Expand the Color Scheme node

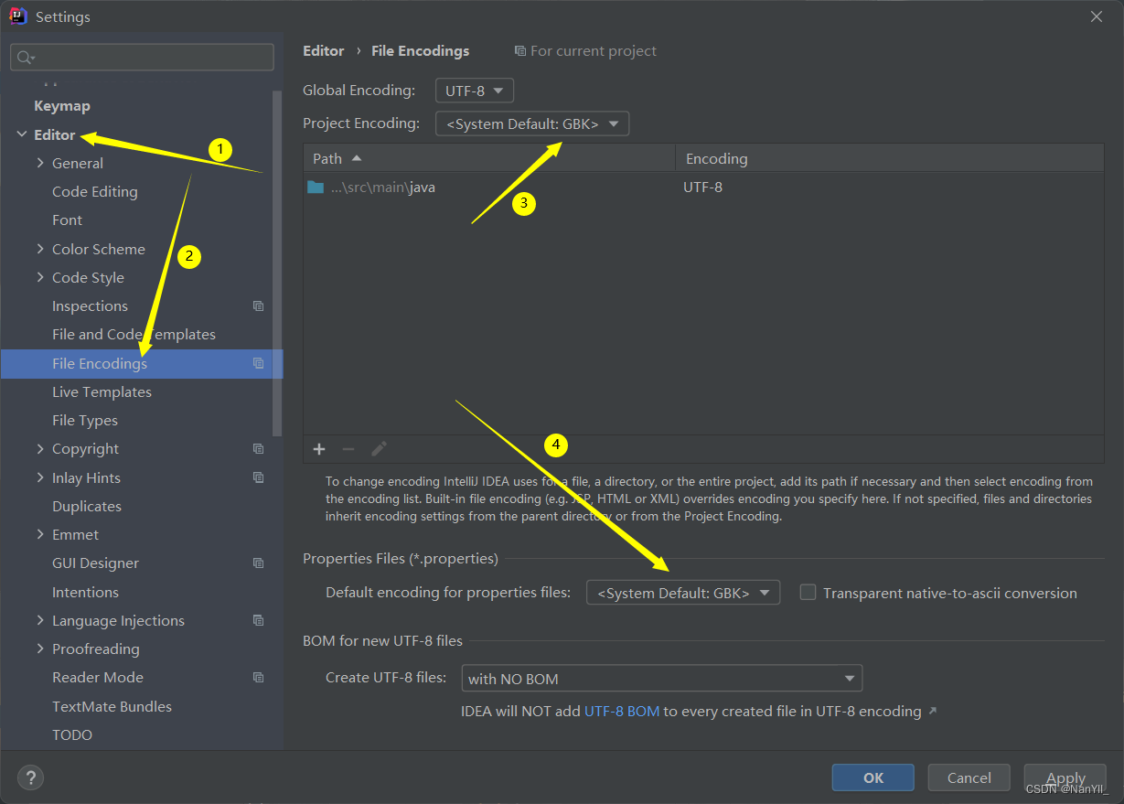(40, 249)
